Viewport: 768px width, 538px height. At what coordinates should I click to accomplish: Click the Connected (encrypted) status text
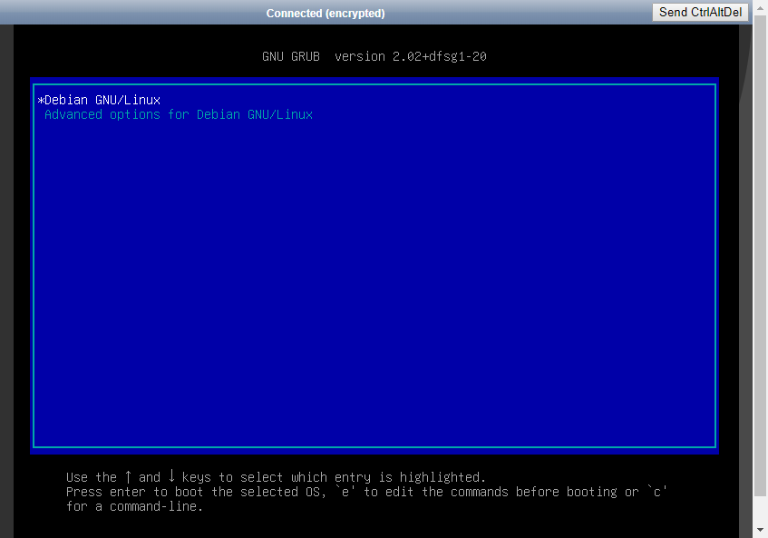click(326, 13)
